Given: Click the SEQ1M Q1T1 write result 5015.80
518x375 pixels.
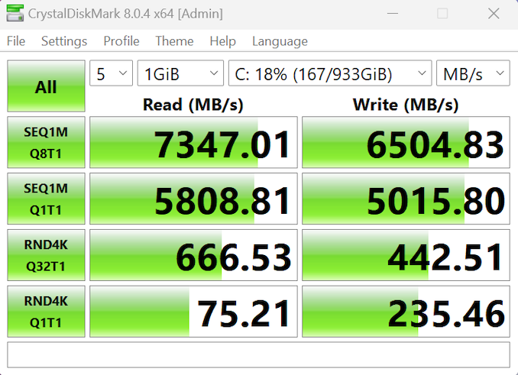Looking at the screenshot, I should coord(406,199).
